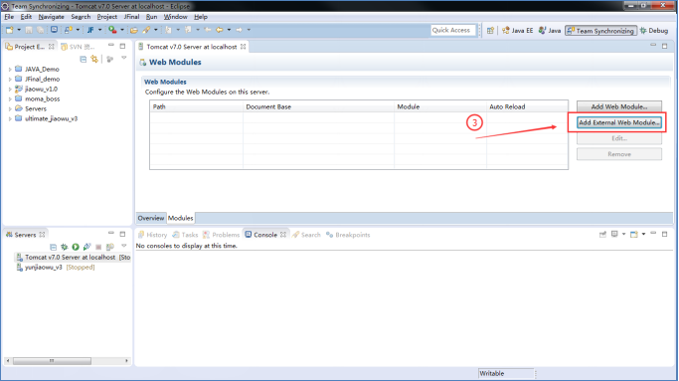Switch to Java perspective
The image size is (679, 381).
[550, 31]
